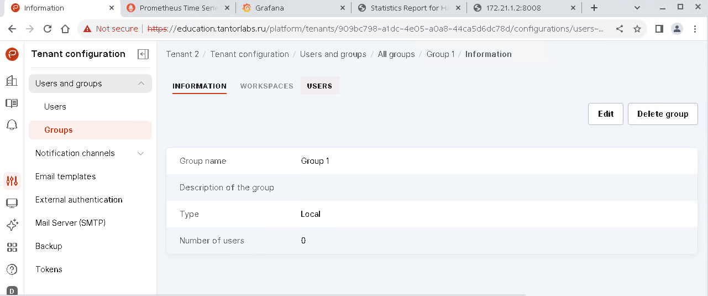Click the Delete group button
Image resolution: width=708 pixels, height=296 pixels.
[663, 114]
